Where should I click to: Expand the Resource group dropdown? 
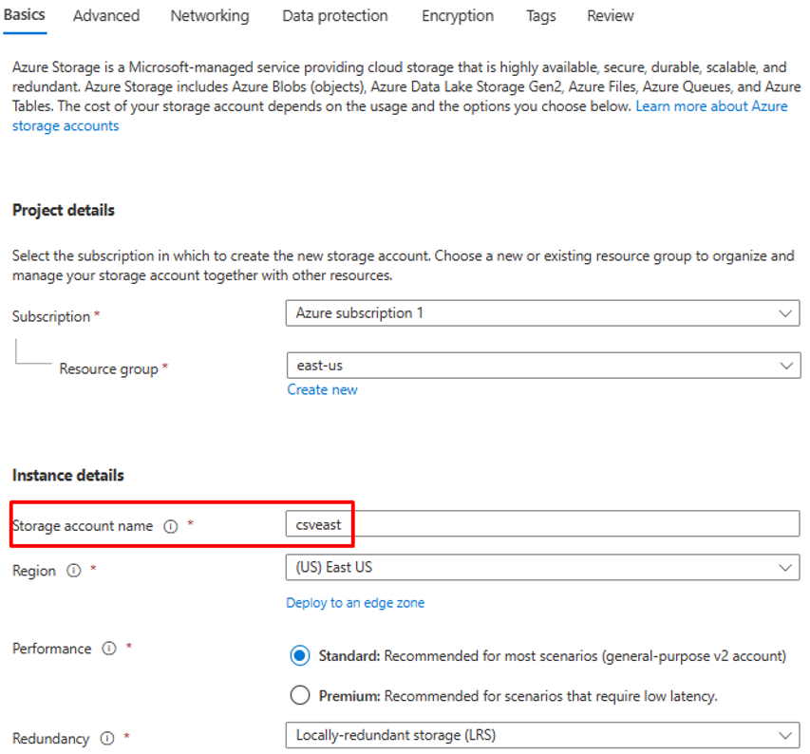tap(542, 365)
